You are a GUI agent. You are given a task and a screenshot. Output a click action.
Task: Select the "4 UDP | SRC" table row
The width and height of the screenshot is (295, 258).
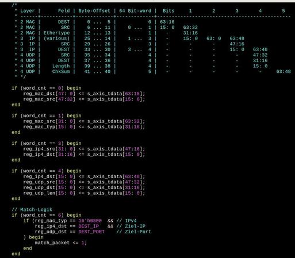141,55
